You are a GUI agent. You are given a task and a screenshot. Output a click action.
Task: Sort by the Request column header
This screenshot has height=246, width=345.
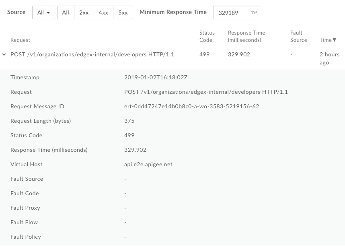[x=21, y=40]
